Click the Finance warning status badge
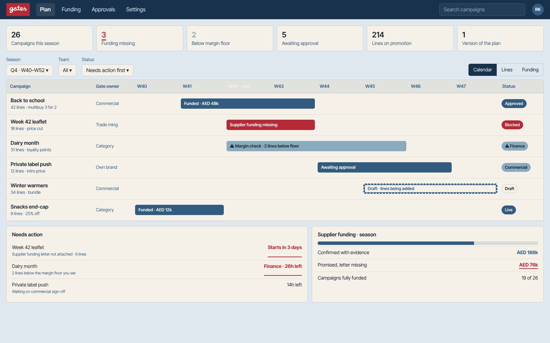 point(515,146)
